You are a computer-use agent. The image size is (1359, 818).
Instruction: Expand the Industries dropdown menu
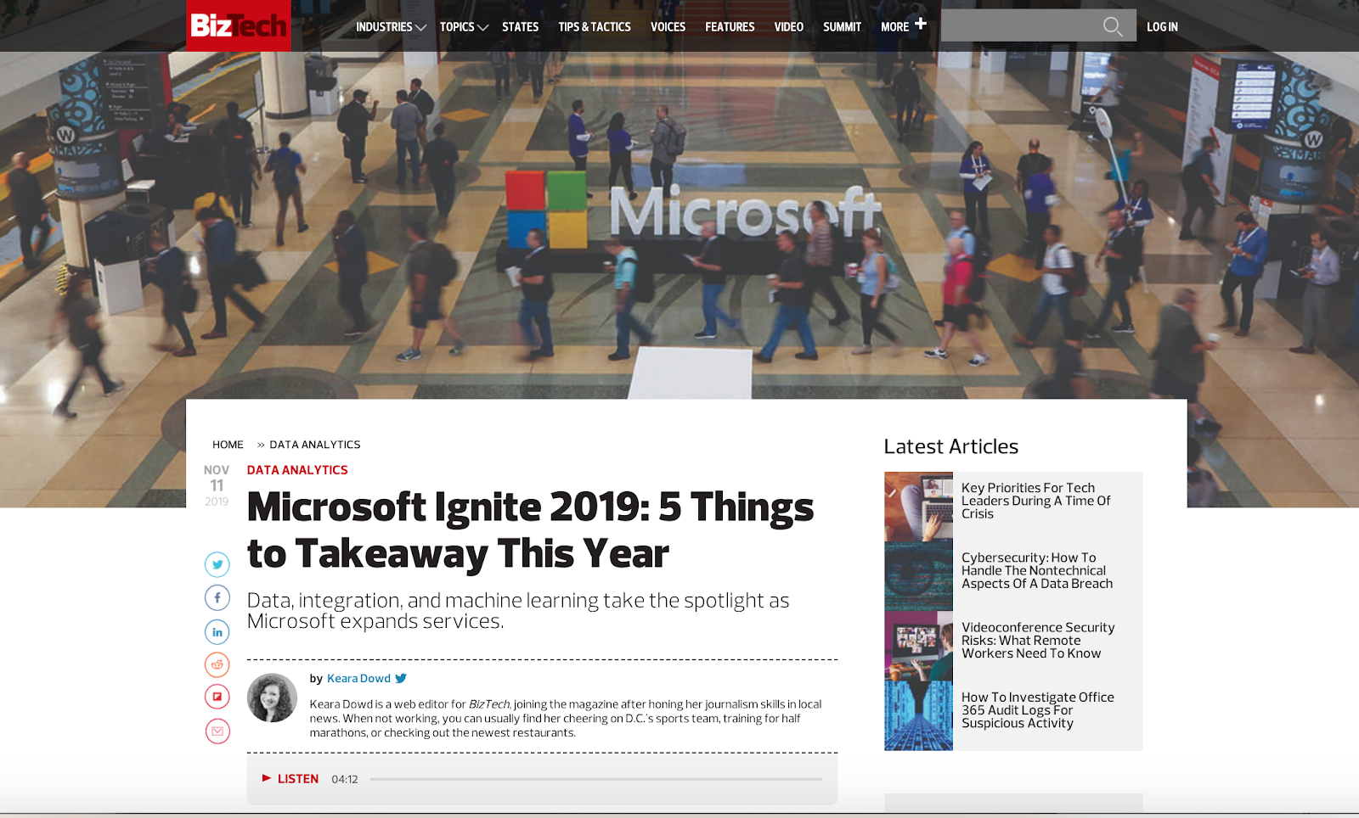[391, 27]
